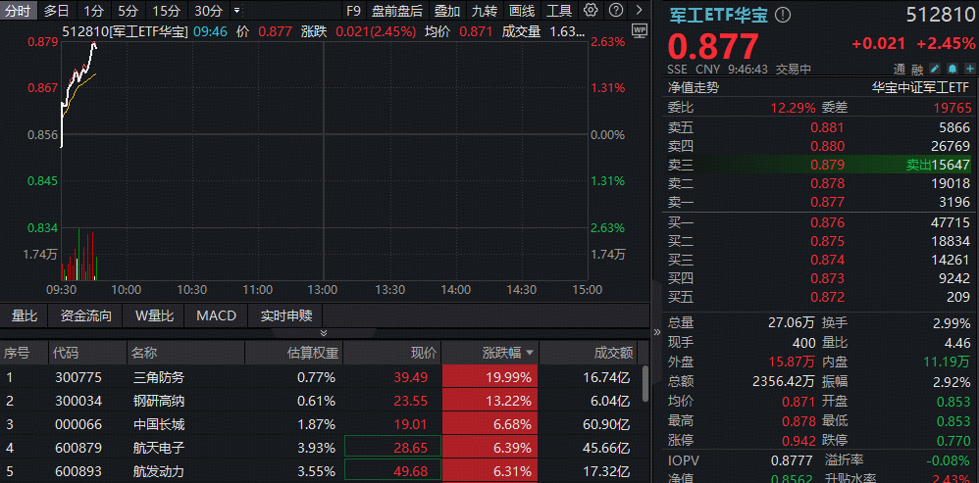Toggle the 叠加 overlay option
This screenshot has height=483, width=979.
447,11
